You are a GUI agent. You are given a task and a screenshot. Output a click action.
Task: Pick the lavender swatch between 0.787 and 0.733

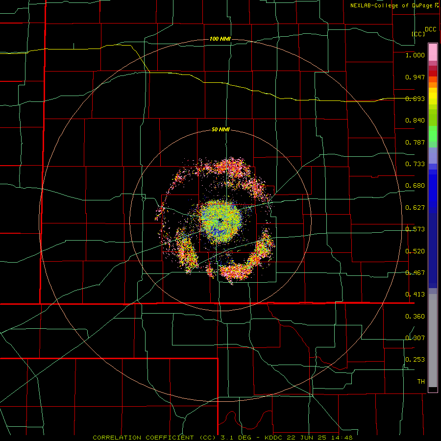tap(433, 155)
